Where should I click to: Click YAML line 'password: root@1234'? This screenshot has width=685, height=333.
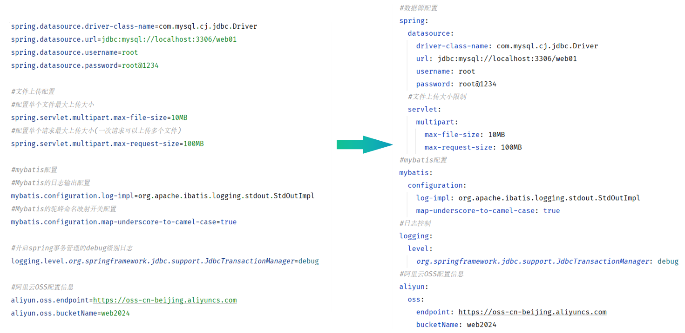(x=456, y=84)
